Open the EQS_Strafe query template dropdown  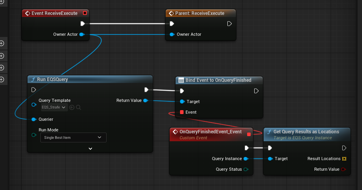point(54,107)
